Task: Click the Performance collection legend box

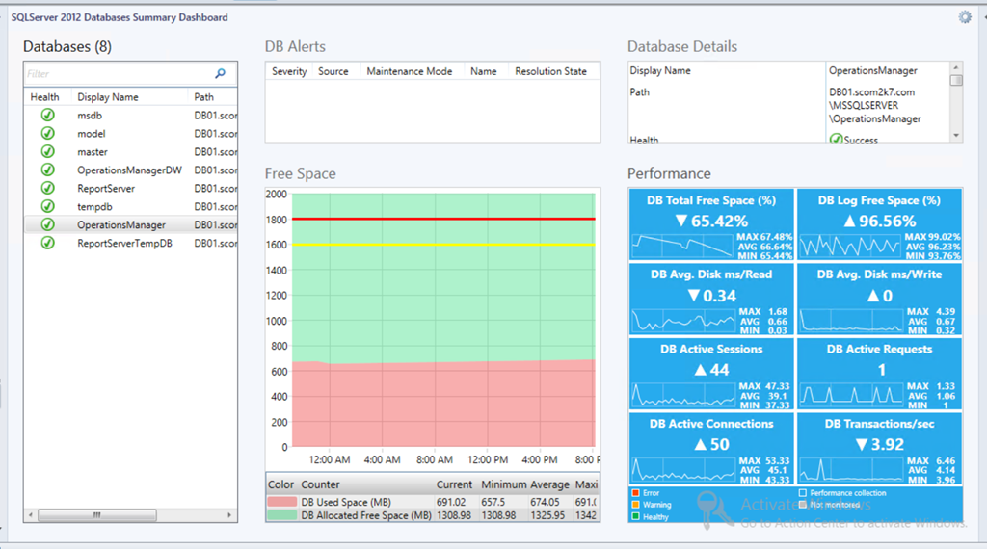Action: coord(803,493)
